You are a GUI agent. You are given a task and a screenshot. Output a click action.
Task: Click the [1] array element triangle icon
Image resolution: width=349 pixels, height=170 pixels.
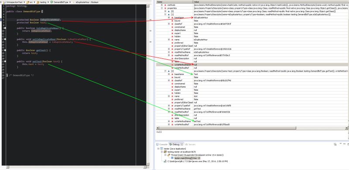click(169, 14)
